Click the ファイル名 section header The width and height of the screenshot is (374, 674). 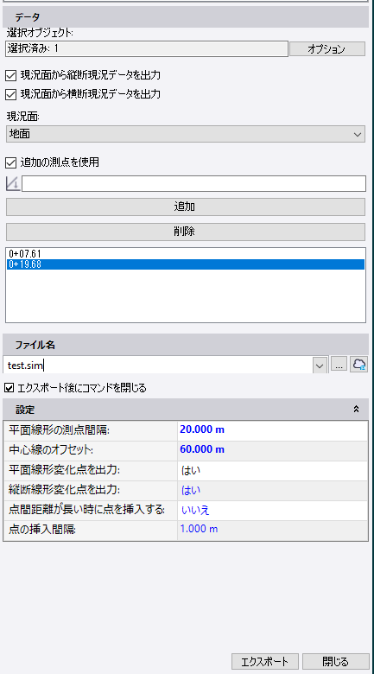point(186,345)
